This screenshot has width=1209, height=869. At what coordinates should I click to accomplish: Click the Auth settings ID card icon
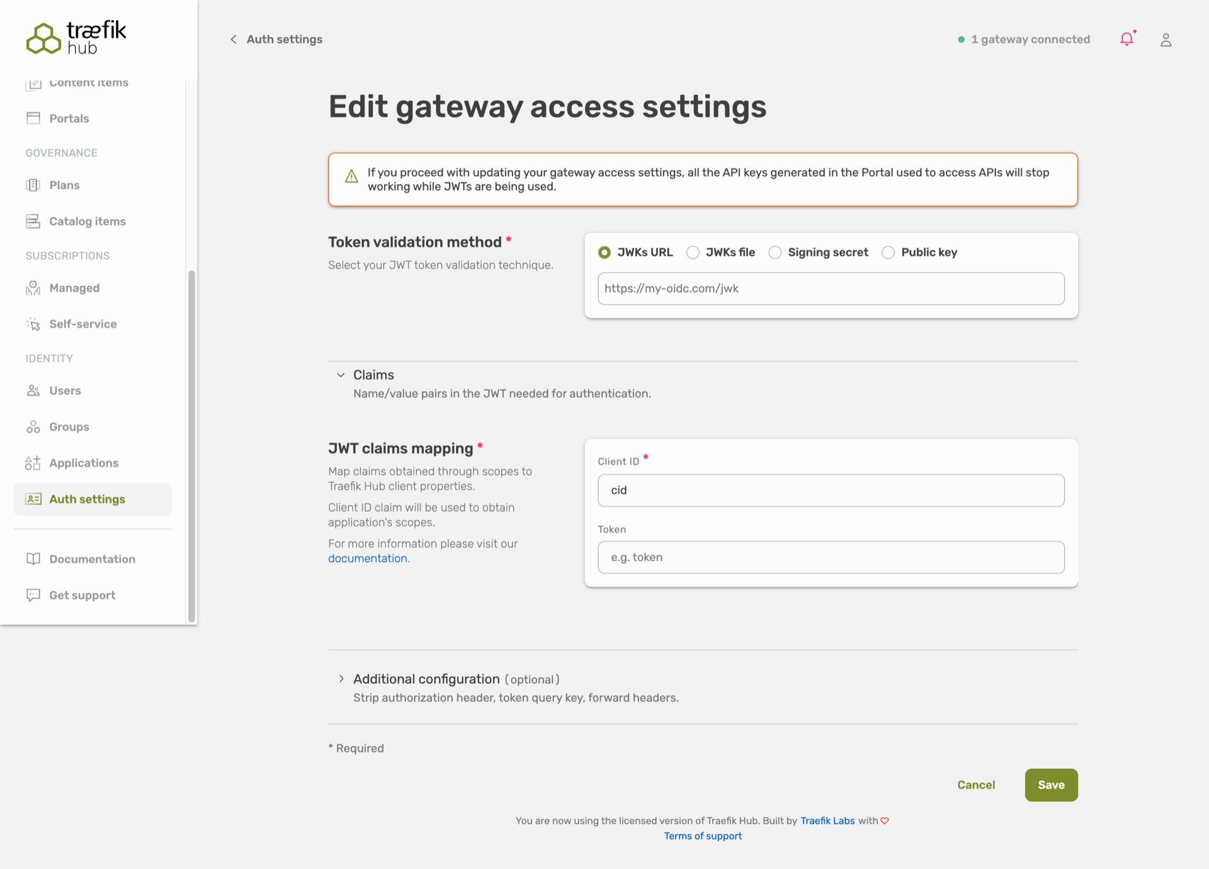click(33, 499)
